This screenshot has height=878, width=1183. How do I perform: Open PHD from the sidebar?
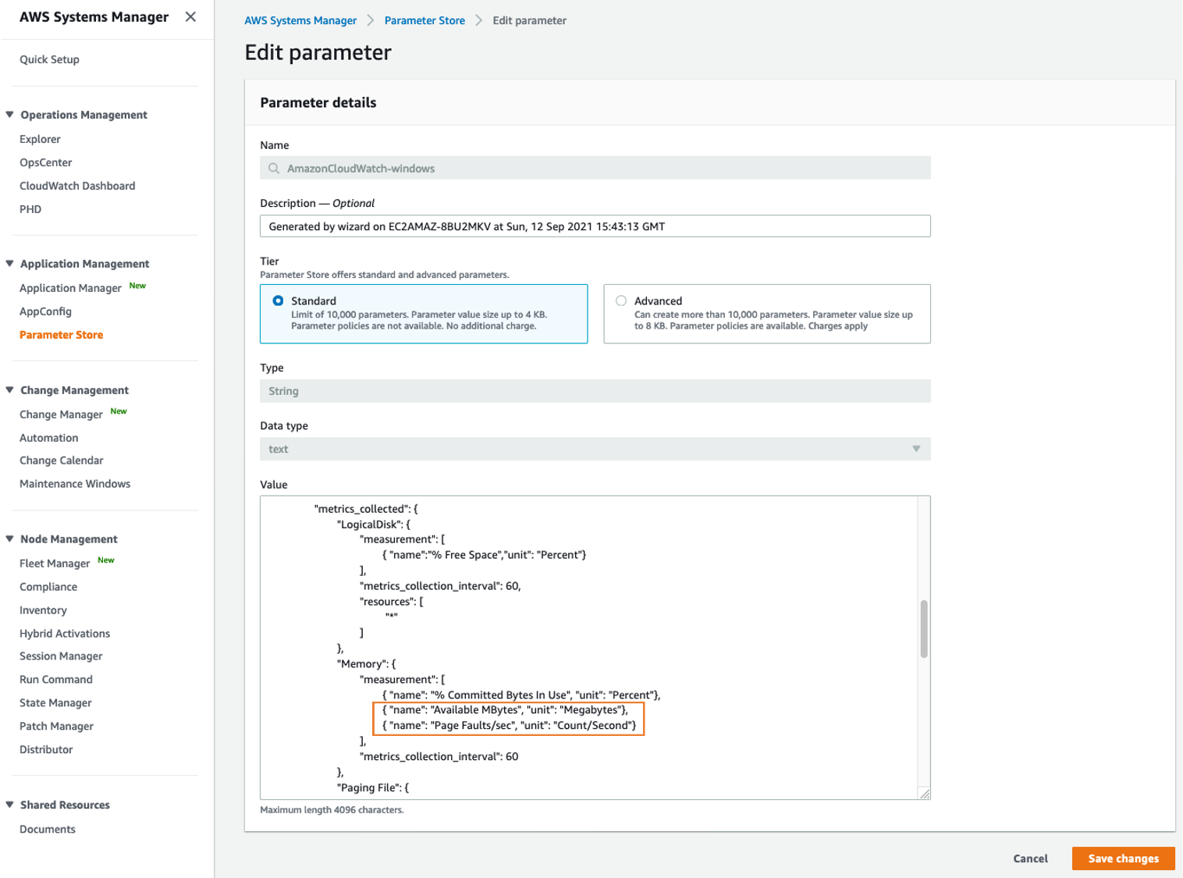pos(30,209)
